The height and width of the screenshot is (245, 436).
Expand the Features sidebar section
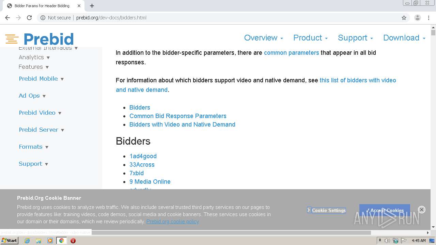[33, 67]
